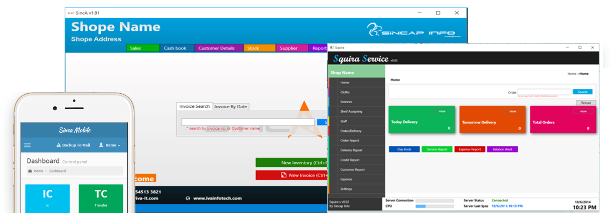
Task: Click the SincA title bar app icon
Action: point(71,13)
